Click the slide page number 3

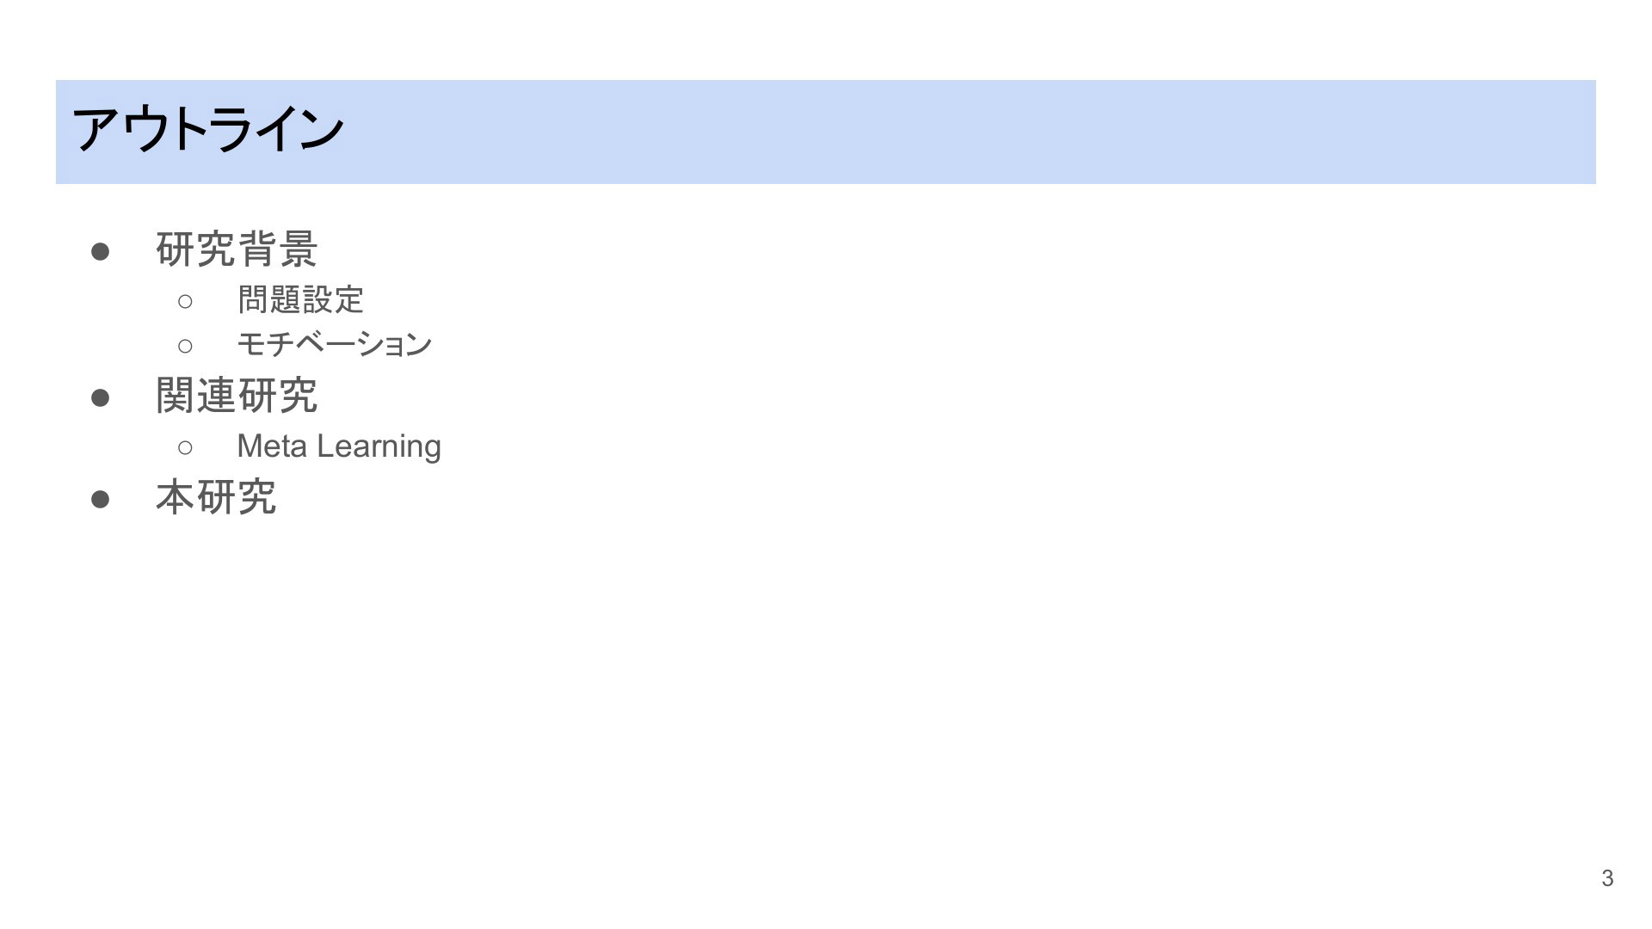coord(1607,877)
